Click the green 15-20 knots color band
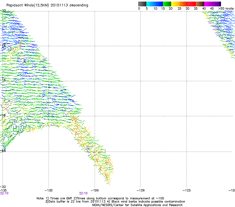The width and height of the screenshot is (235, 207). pyautogui.click(x=167, y=4)
